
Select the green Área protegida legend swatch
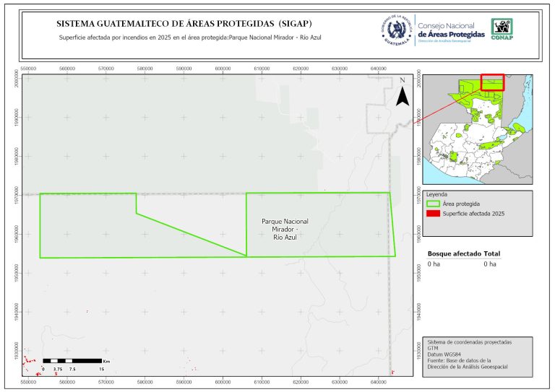point(433,205)
